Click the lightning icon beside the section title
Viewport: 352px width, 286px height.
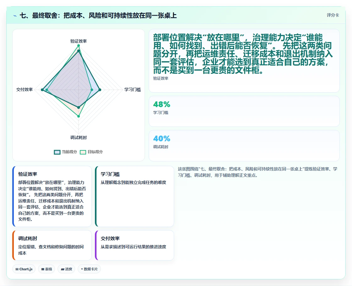tap(15, 16)
